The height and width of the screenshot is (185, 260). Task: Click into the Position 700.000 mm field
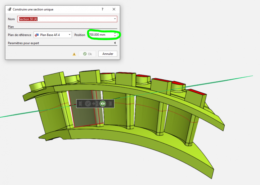(100, 35)
